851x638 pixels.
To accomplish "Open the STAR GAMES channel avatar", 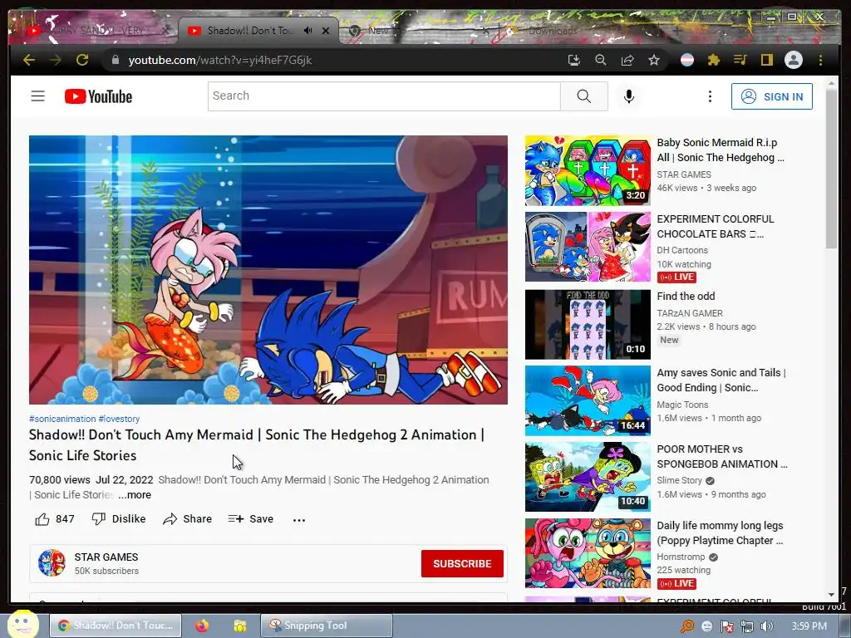I will point(52,562).
